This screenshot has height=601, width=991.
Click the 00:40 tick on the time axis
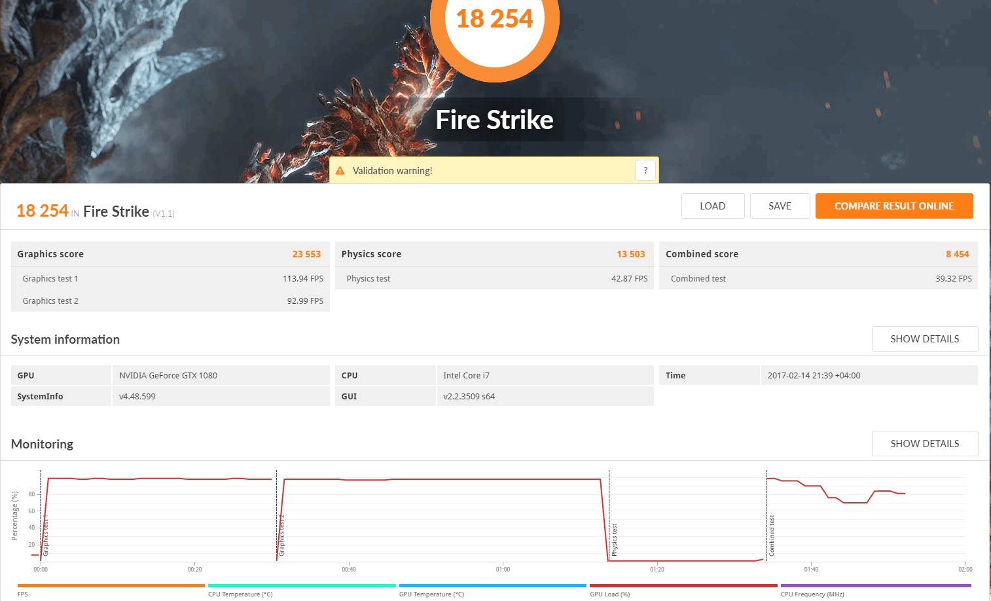pyautogui.click(x=349, y=570)
